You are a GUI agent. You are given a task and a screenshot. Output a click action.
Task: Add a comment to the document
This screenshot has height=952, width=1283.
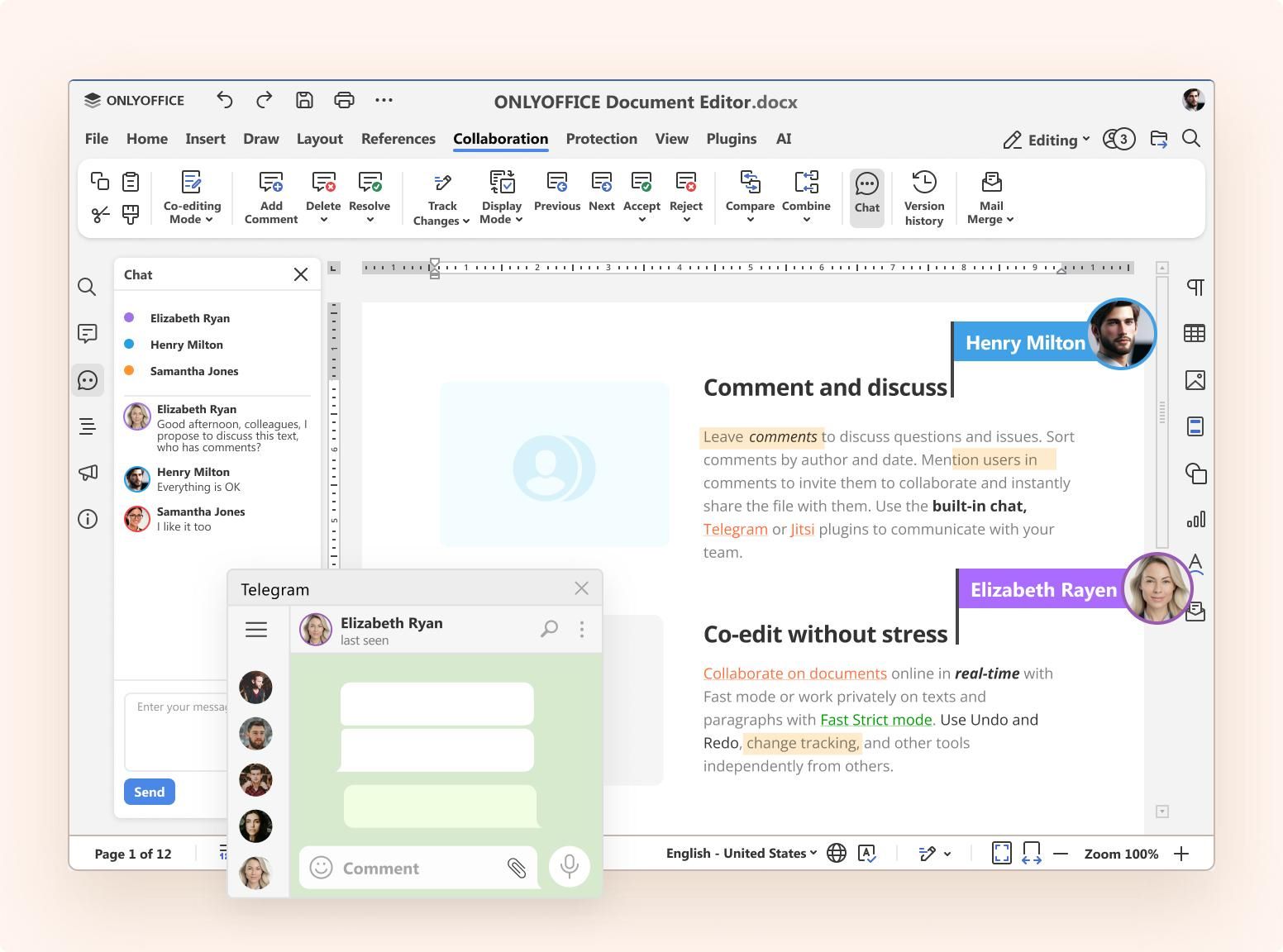click(x=271, y=198)
